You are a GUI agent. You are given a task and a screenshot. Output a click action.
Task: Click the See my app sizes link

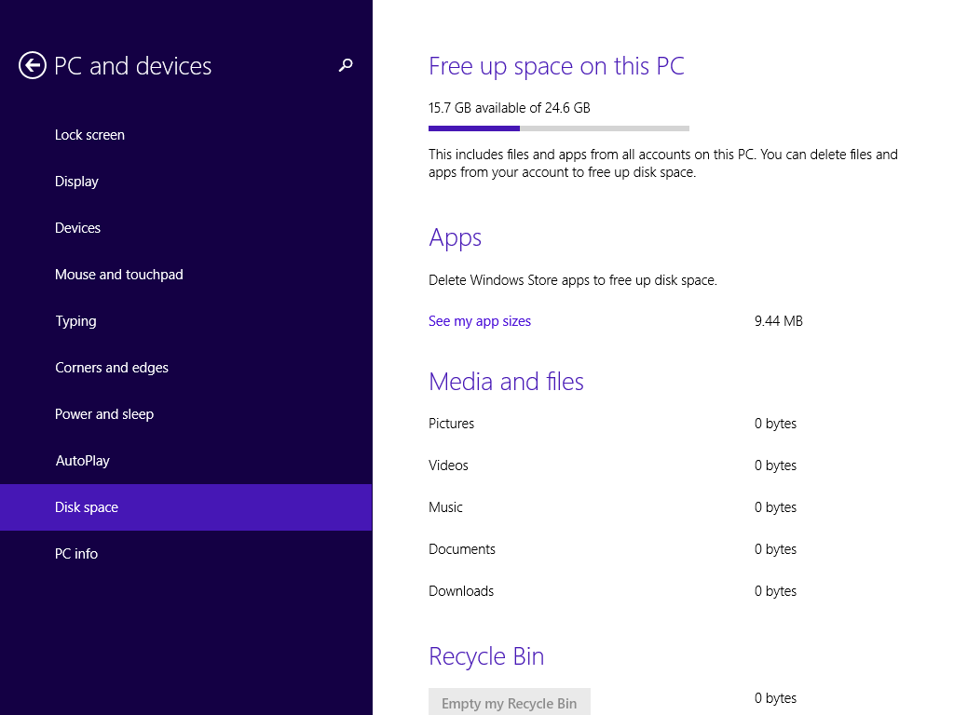tap(480, 320)
